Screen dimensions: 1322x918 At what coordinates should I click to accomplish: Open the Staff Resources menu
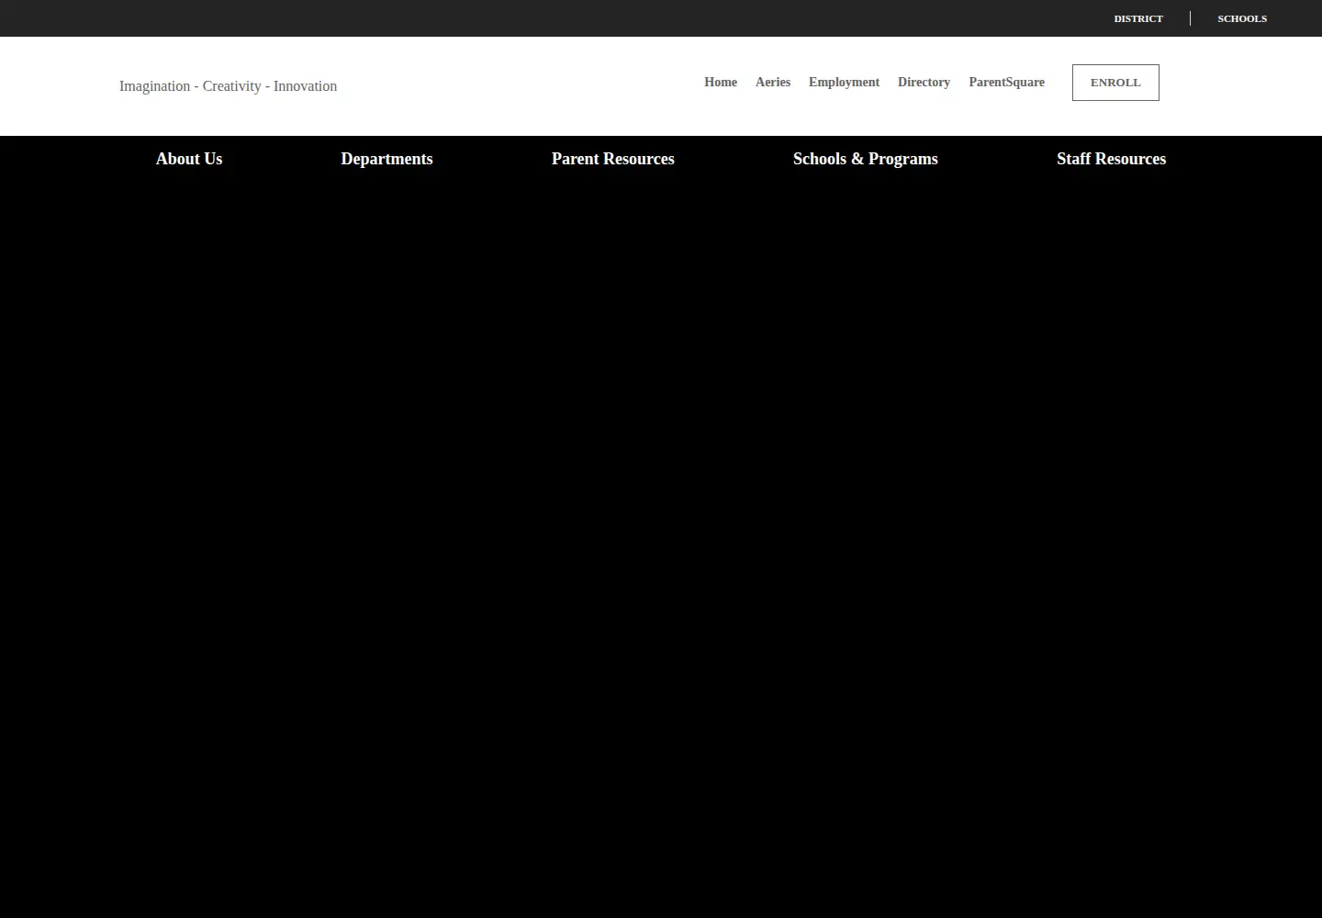(x=1111, y=159)
